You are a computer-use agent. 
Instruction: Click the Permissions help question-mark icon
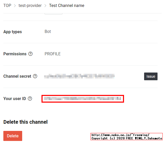(x=30, y=54)
